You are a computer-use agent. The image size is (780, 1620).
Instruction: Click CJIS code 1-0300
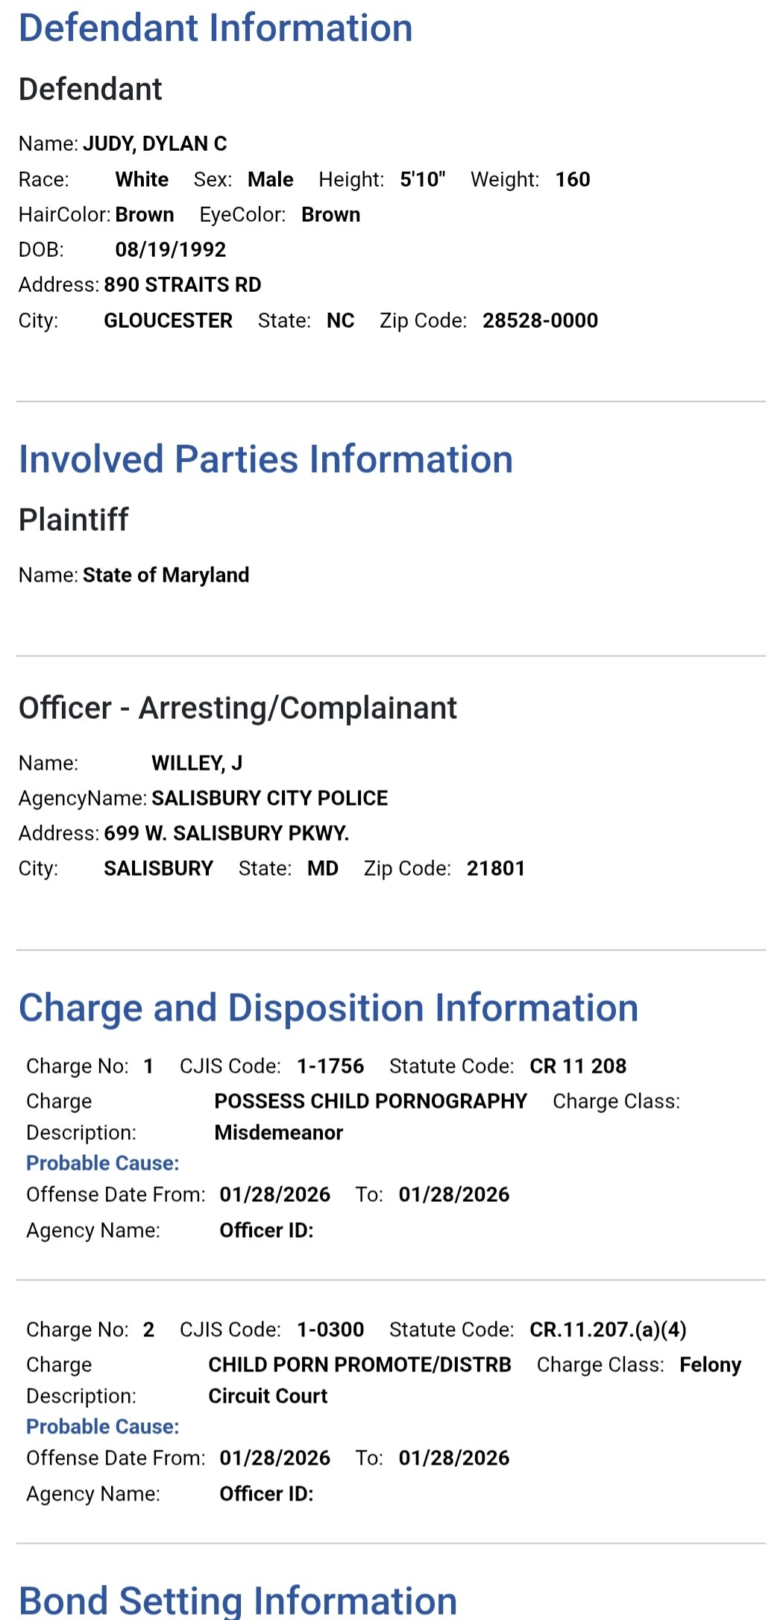[330, 1330]
